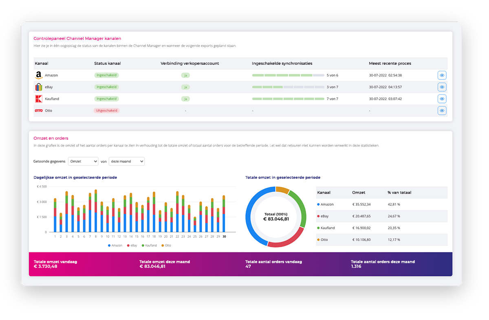This screenshot has height=320, width=489.
Task: Click the Ja connection badge for eBay
Action: 185,87
